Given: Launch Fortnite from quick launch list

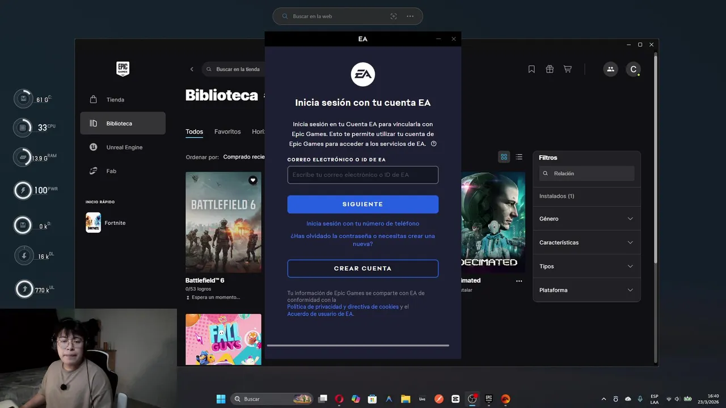Looking at the screenshot, I should (123, 223).
